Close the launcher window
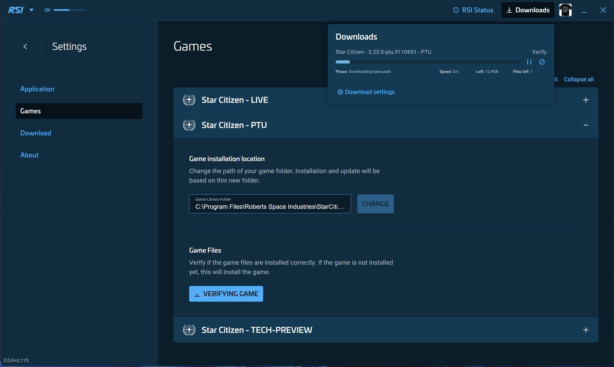The height and width of the screenshot is (367, 614). click(603, 10)
